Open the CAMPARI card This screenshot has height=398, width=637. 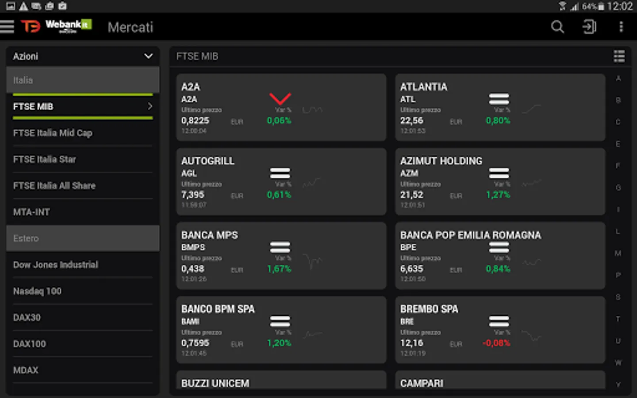(x=500, y=380)
